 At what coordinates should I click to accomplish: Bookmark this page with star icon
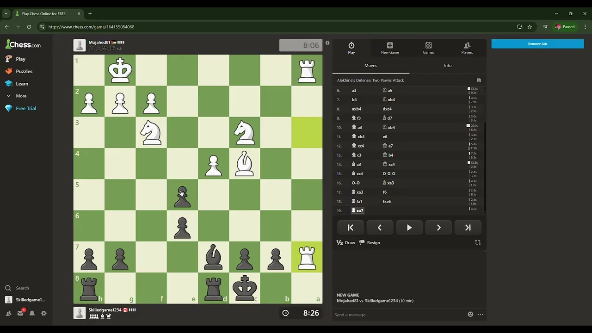530,27
